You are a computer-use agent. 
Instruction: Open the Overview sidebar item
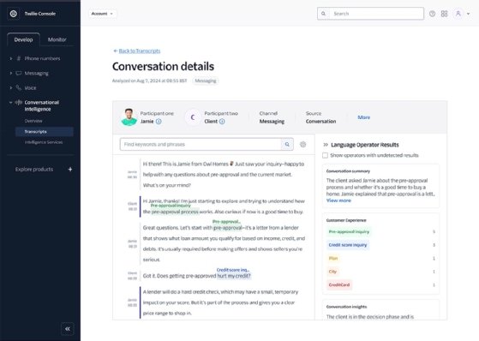(x=33, y=121)
